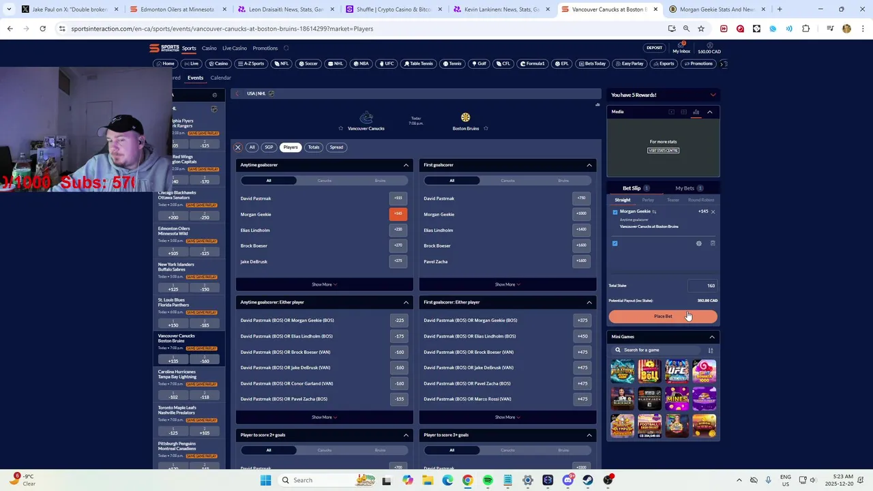Image resolution: width=873 pixels, height=491 pixels.
Task: Collapse First goalscorer: Either player section
Action: pyautogui.click(x=589, y=302)
